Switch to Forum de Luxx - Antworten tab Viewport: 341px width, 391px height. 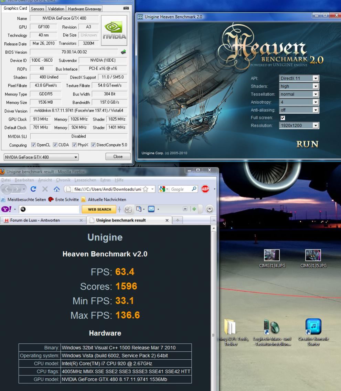click(x=43, y=220)
